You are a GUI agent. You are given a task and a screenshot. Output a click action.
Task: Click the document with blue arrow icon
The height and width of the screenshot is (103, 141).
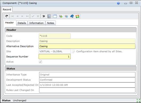[66, 16]
